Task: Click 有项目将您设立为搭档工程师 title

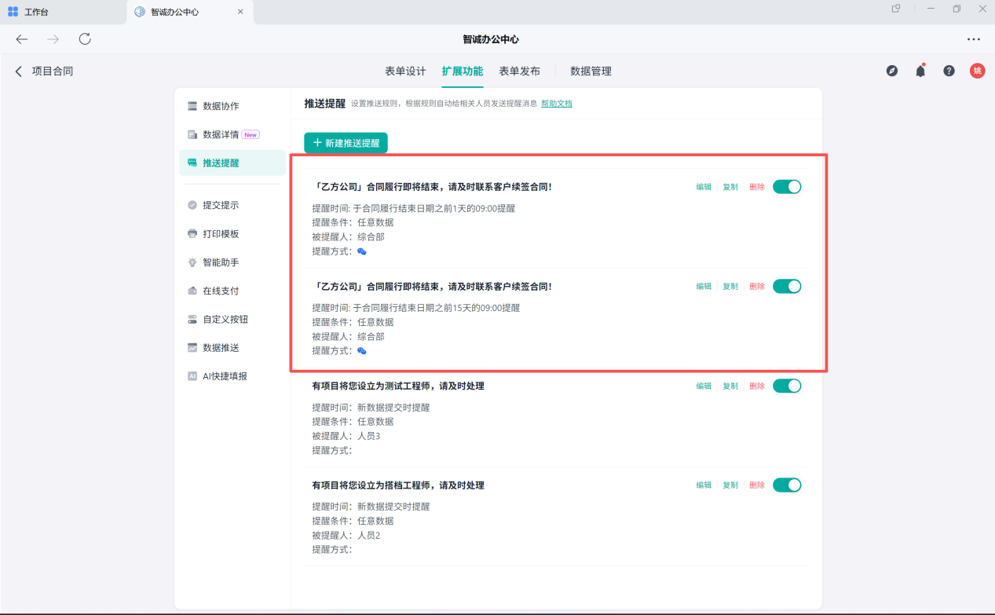Action: point(398,485)
